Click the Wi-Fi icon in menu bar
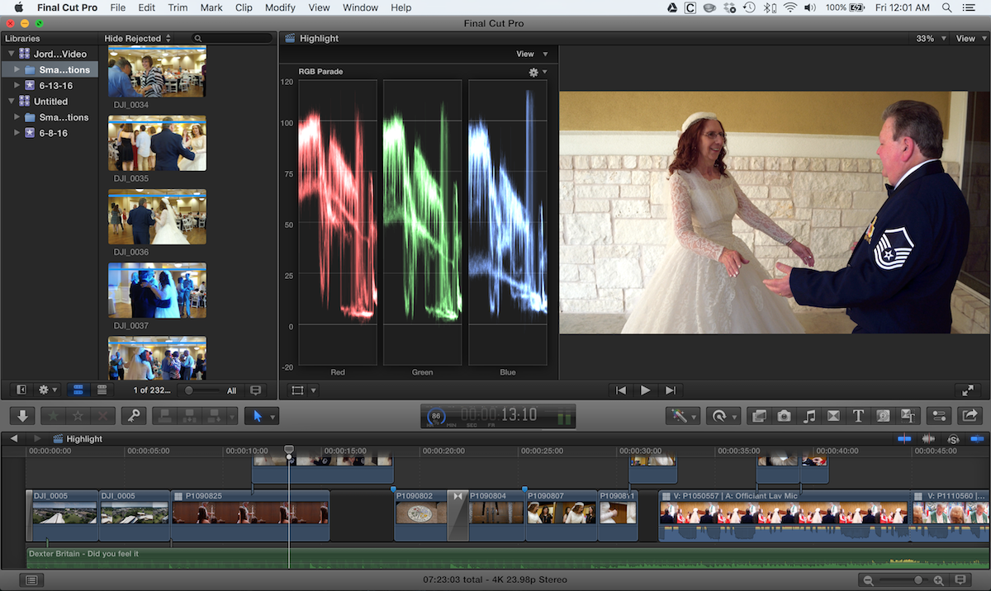991x591 pixels. pyautogui.click(x=790, y=7)
